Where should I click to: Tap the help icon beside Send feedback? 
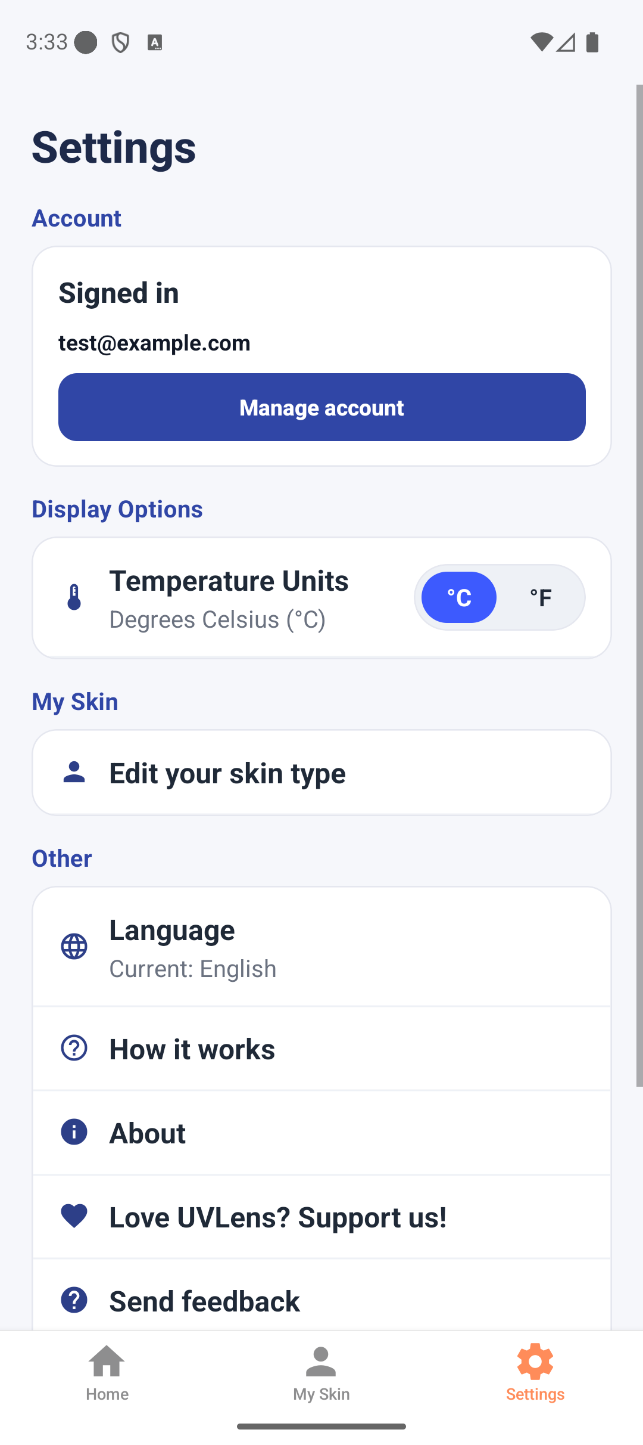point(74,1300)
